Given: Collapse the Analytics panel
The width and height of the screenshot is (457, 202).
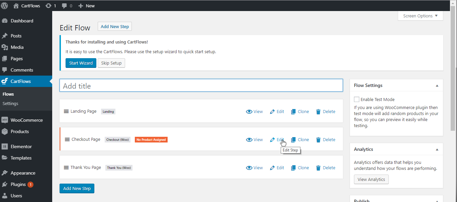Looking at the screenshot, I should point(437,149).
